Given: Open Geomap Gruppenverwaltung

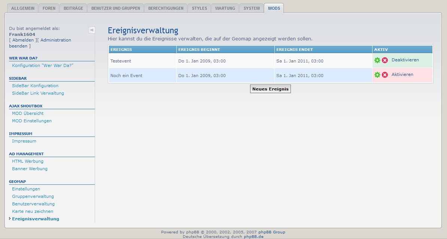Looking at the screenshot, I should click(x=33, y=196).
